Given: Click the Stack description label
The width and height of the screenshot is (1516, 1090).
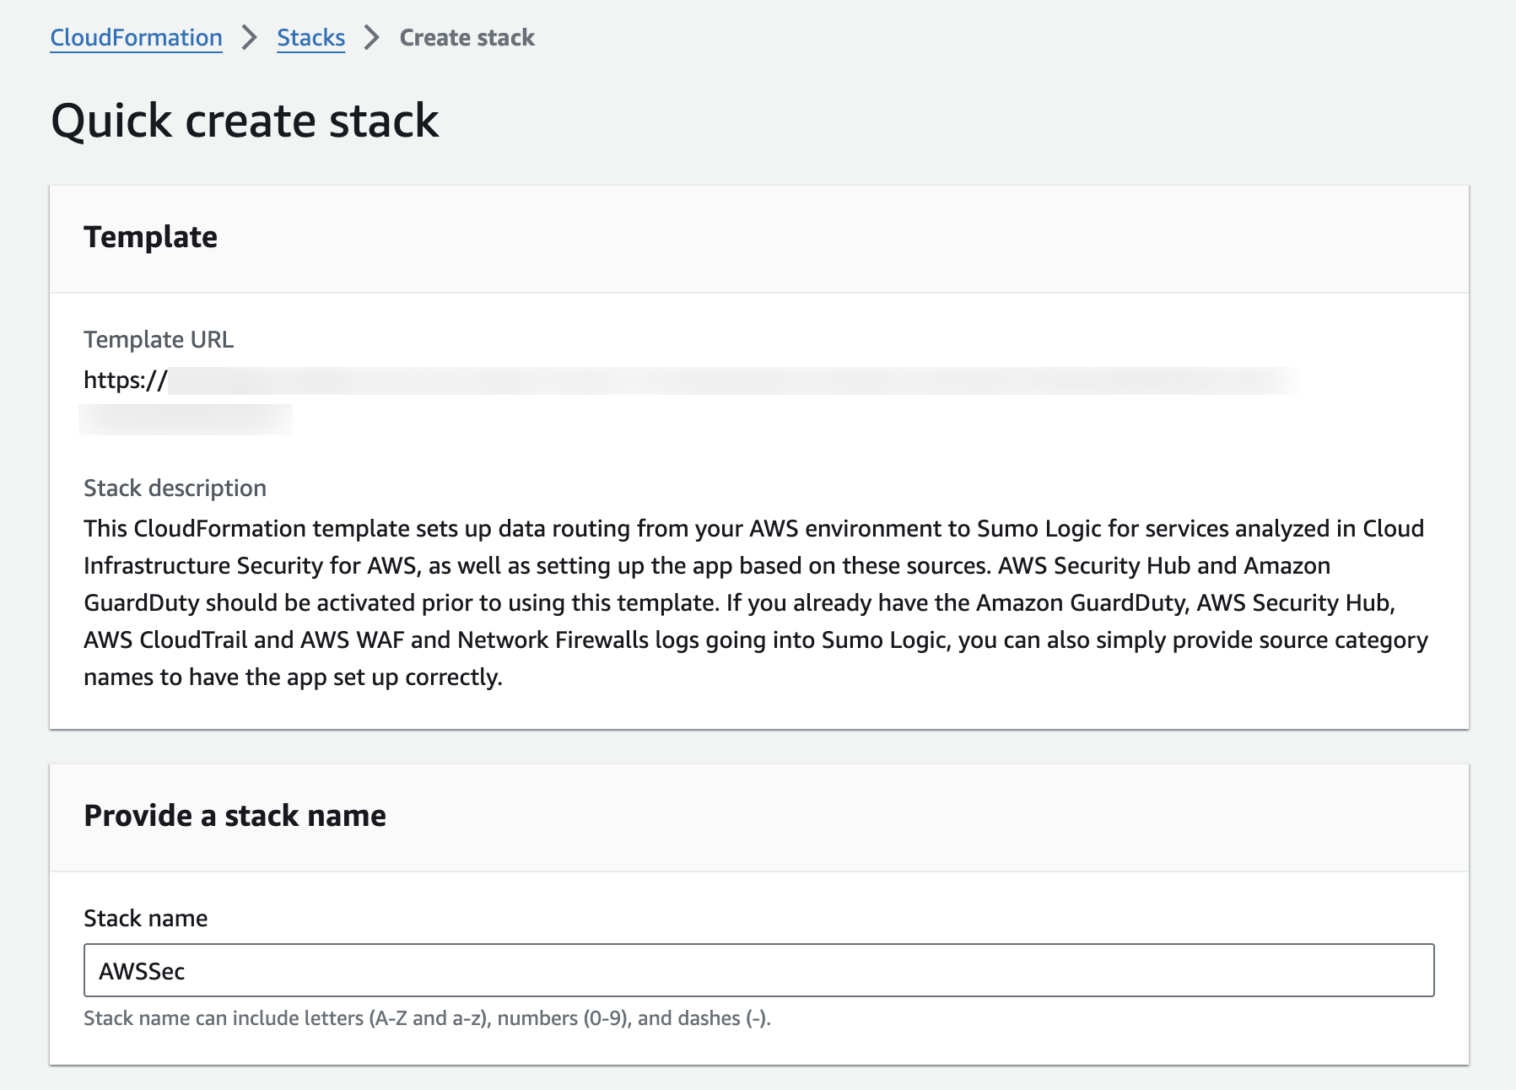Looking at the screenshot, I should coord(175,488).
